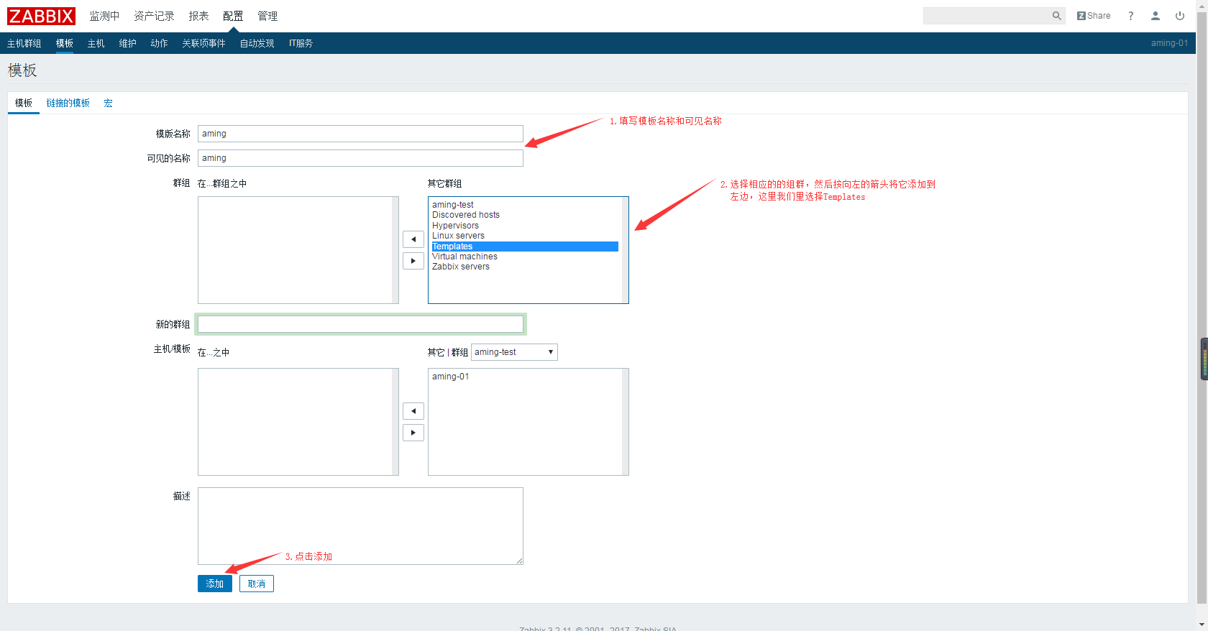Click the 添加 button
The width and height of the screenshot is (1208, 631).
(215, 584)
